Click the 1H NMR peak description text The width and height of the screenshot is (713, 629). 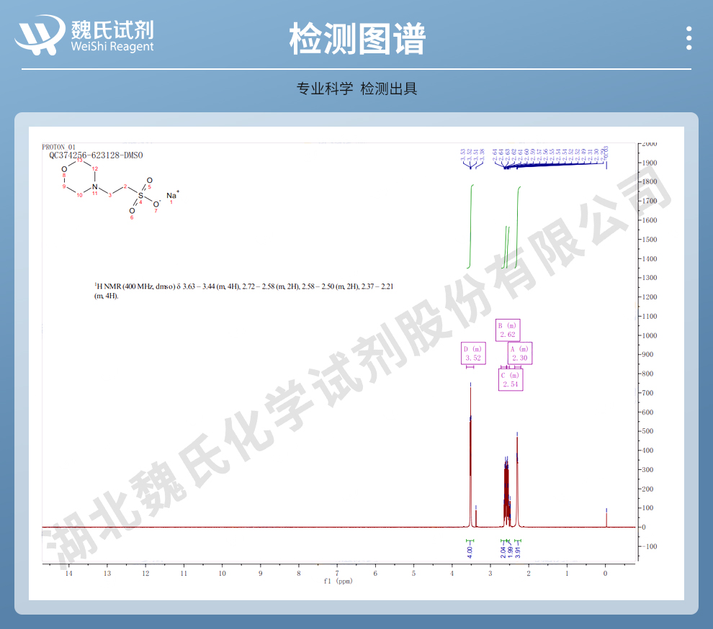tap(243, 291)
